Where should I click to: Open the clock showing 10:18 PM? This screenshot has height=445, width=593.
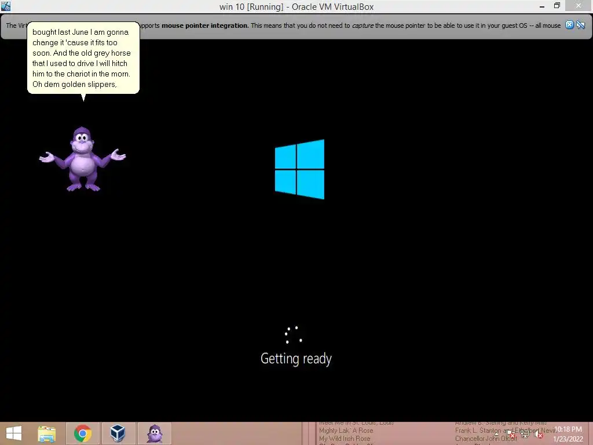coord(568,434)
